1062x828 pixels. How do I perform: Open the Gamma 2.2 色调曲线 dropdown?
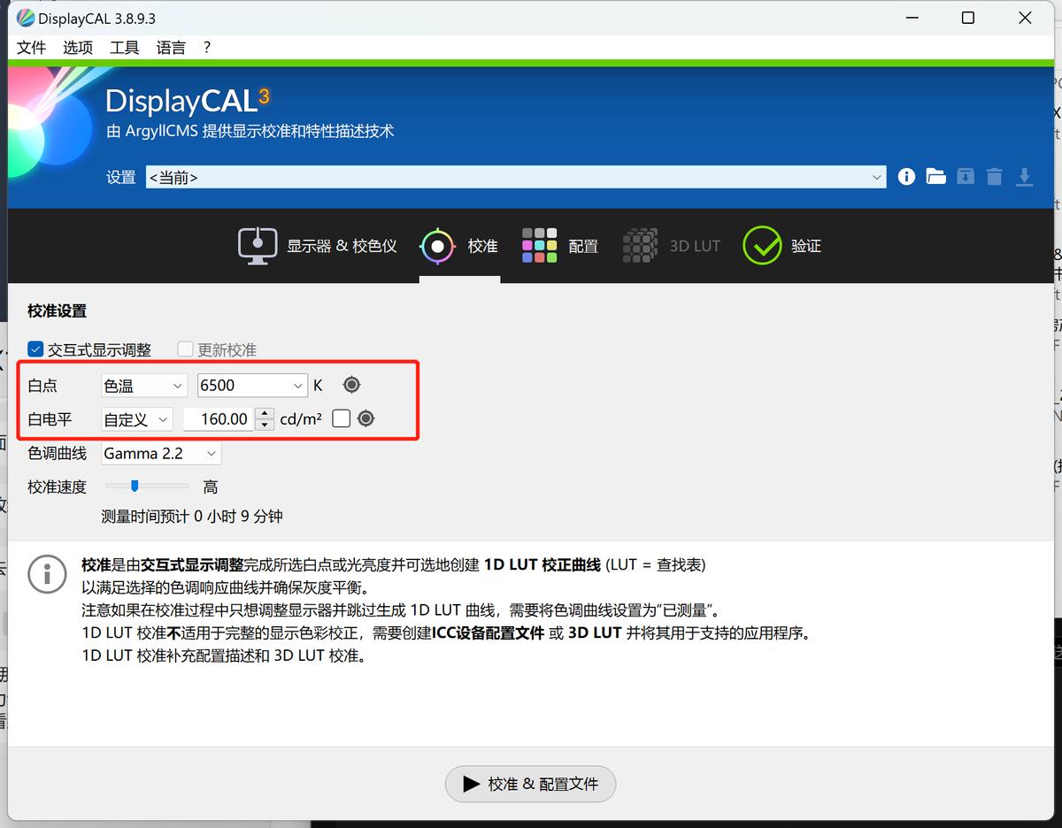(x=160, y=452)
